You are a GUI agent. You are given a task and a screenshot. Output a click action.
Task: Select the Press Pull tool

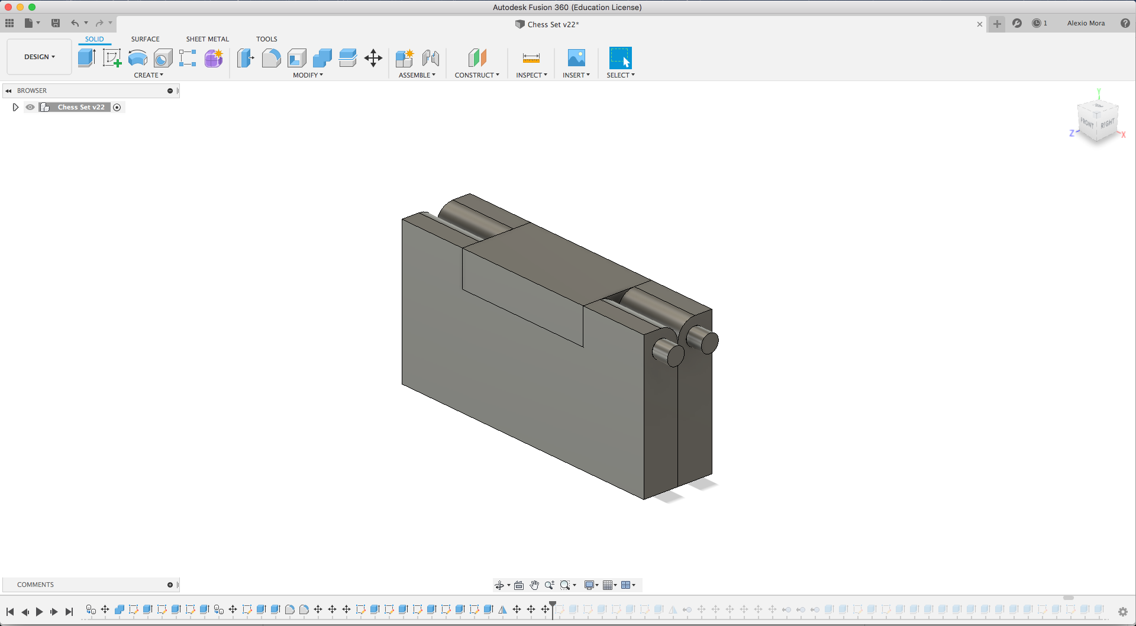click(x=246, y=58)
